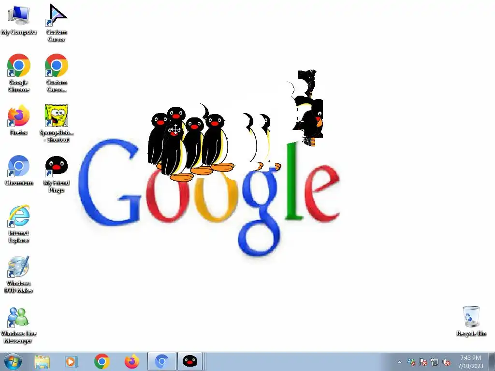Select the My Friend Pingu desktop shortcut
The image size is (495, 371).
(x=56, y=173)
